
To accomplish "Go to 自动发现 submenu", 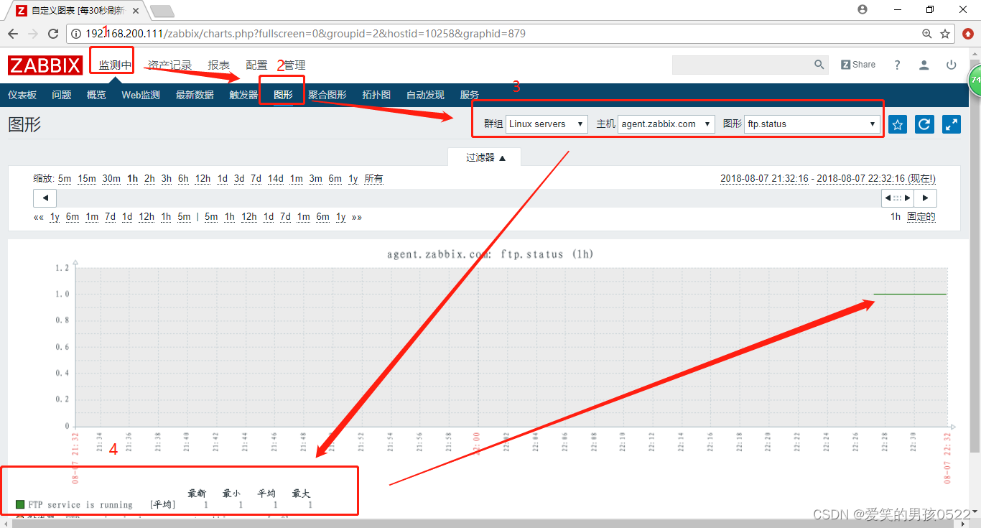I will click(425, 95).
